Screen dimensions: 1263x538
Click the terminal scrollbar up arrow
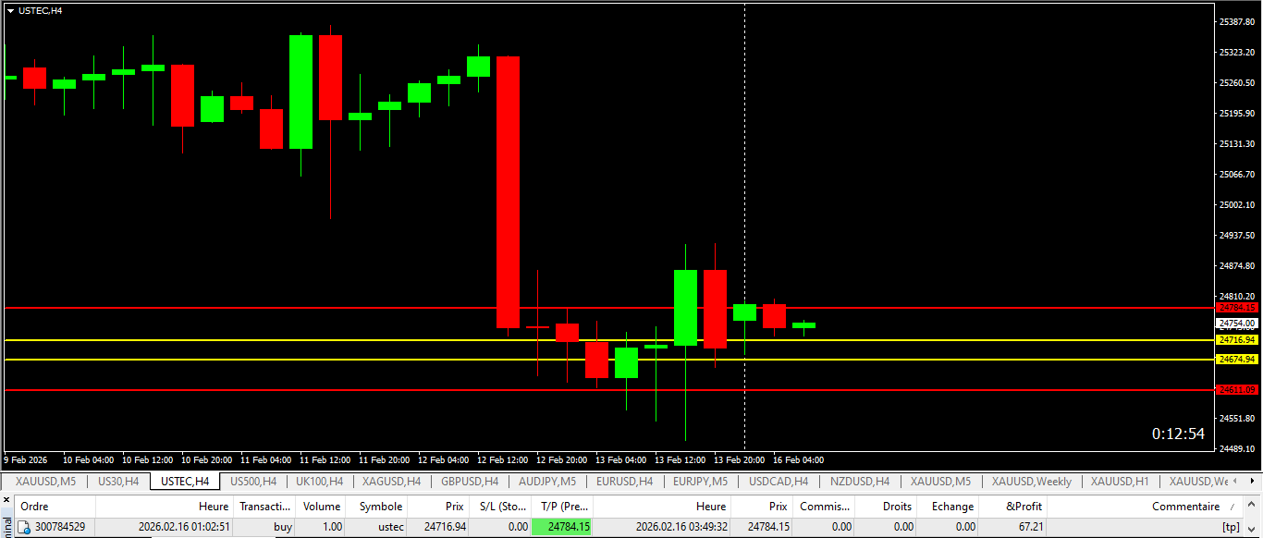pos(1253,503)
